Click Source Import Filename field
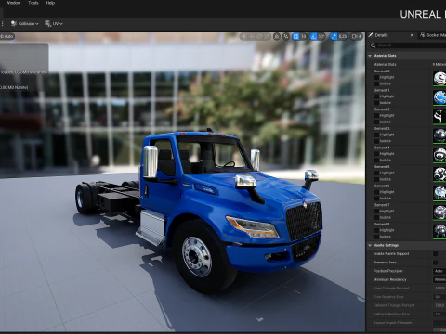446x334 pixels. 439,323
